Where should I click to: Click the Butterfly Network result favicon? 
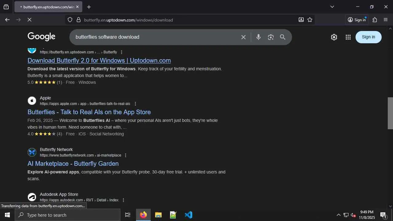pyautogui.click(x=32, y=152)
